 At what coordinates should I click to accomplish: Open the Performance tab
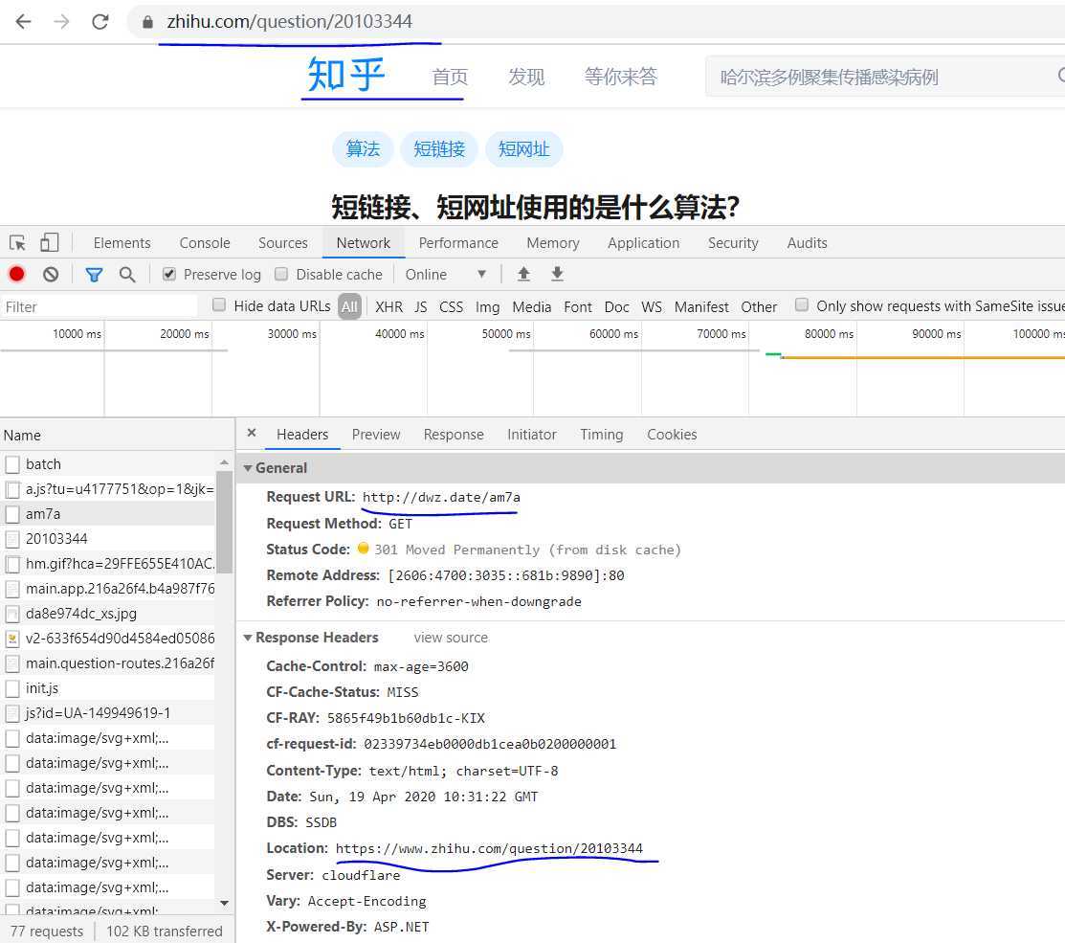click(x=458, y=242)
